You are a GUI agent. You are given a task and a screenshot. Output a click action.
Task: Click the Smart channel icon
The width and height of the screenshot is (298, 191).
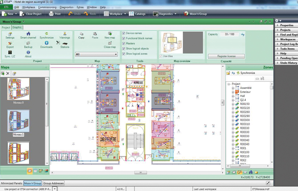(x=28, y=35)
